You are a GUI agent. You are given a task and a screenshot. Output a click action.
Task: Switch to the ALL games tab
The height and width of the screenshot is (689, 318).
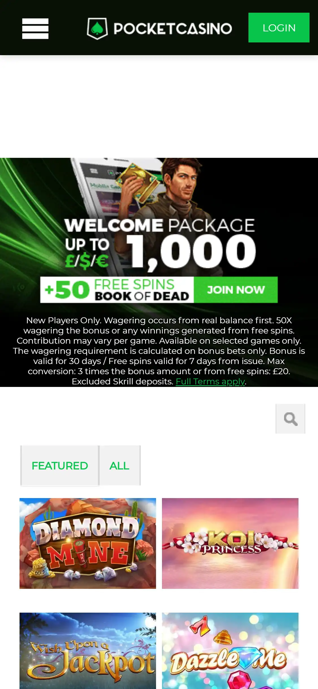[119, 466]
